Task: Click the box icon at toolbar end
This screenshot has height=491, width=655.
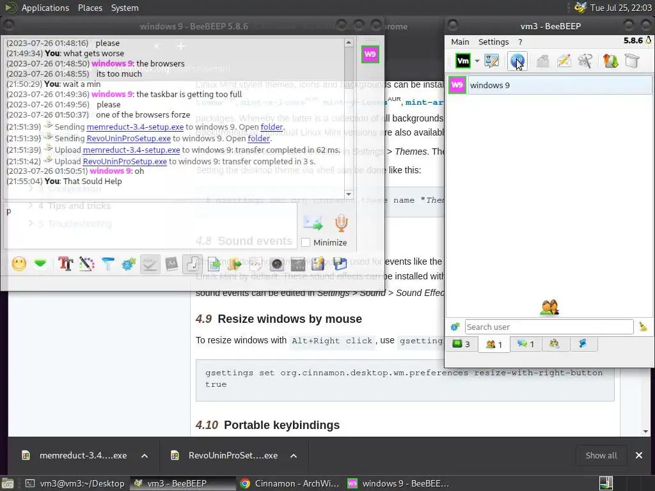Action: (632, 61)
